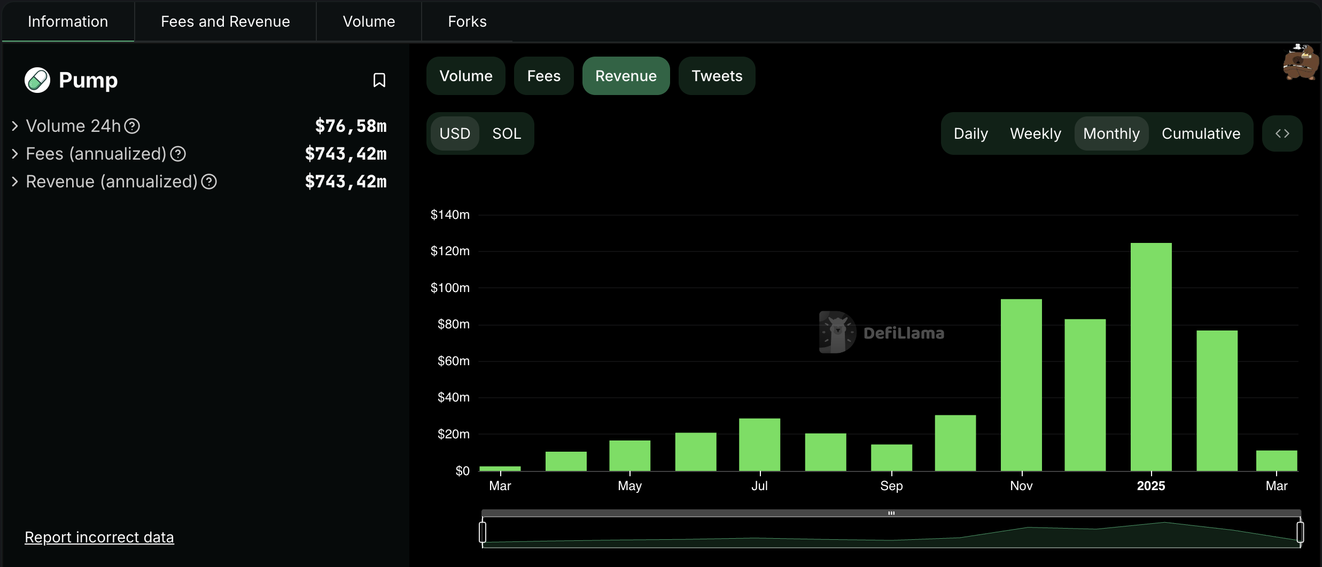
Task: Select Cumulative chart view
Action: (1201, 133)
